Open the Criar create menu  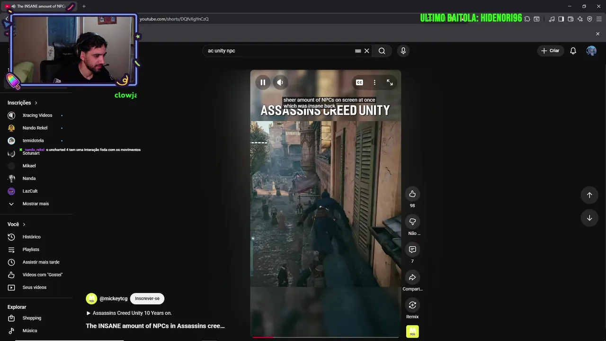(550, 51)
